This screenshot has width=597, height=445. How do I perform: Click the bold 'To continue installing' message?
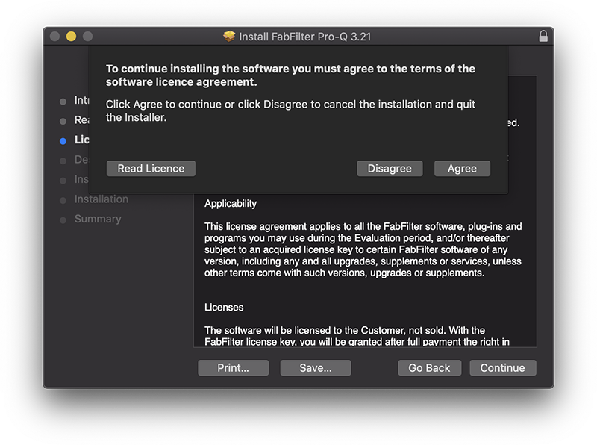(x=290, y=75)
